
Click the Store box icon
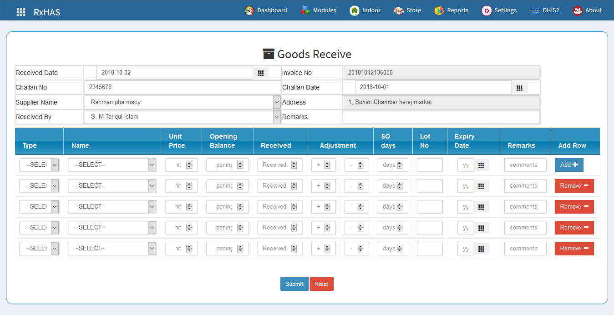point(399,10)
